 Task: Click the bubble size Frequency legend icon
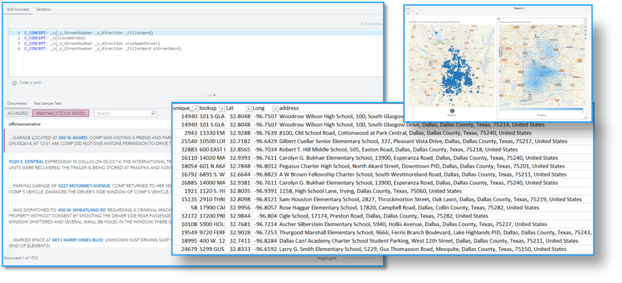[452, 111]
